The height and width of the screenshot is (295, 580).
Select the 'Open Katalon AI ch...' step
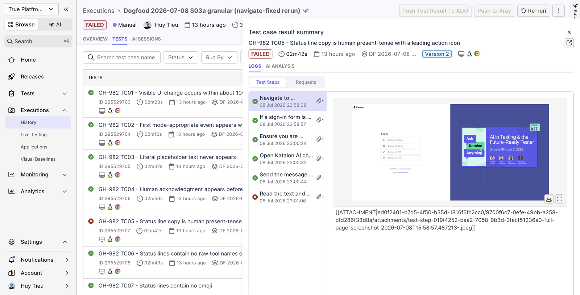288,159
